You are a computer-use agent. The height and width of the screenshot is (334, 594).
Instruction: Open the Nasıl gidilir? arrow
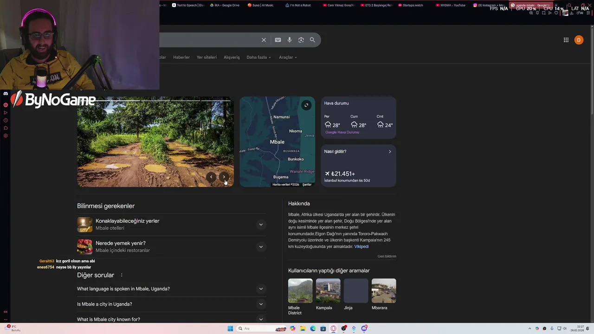[390, 152]
